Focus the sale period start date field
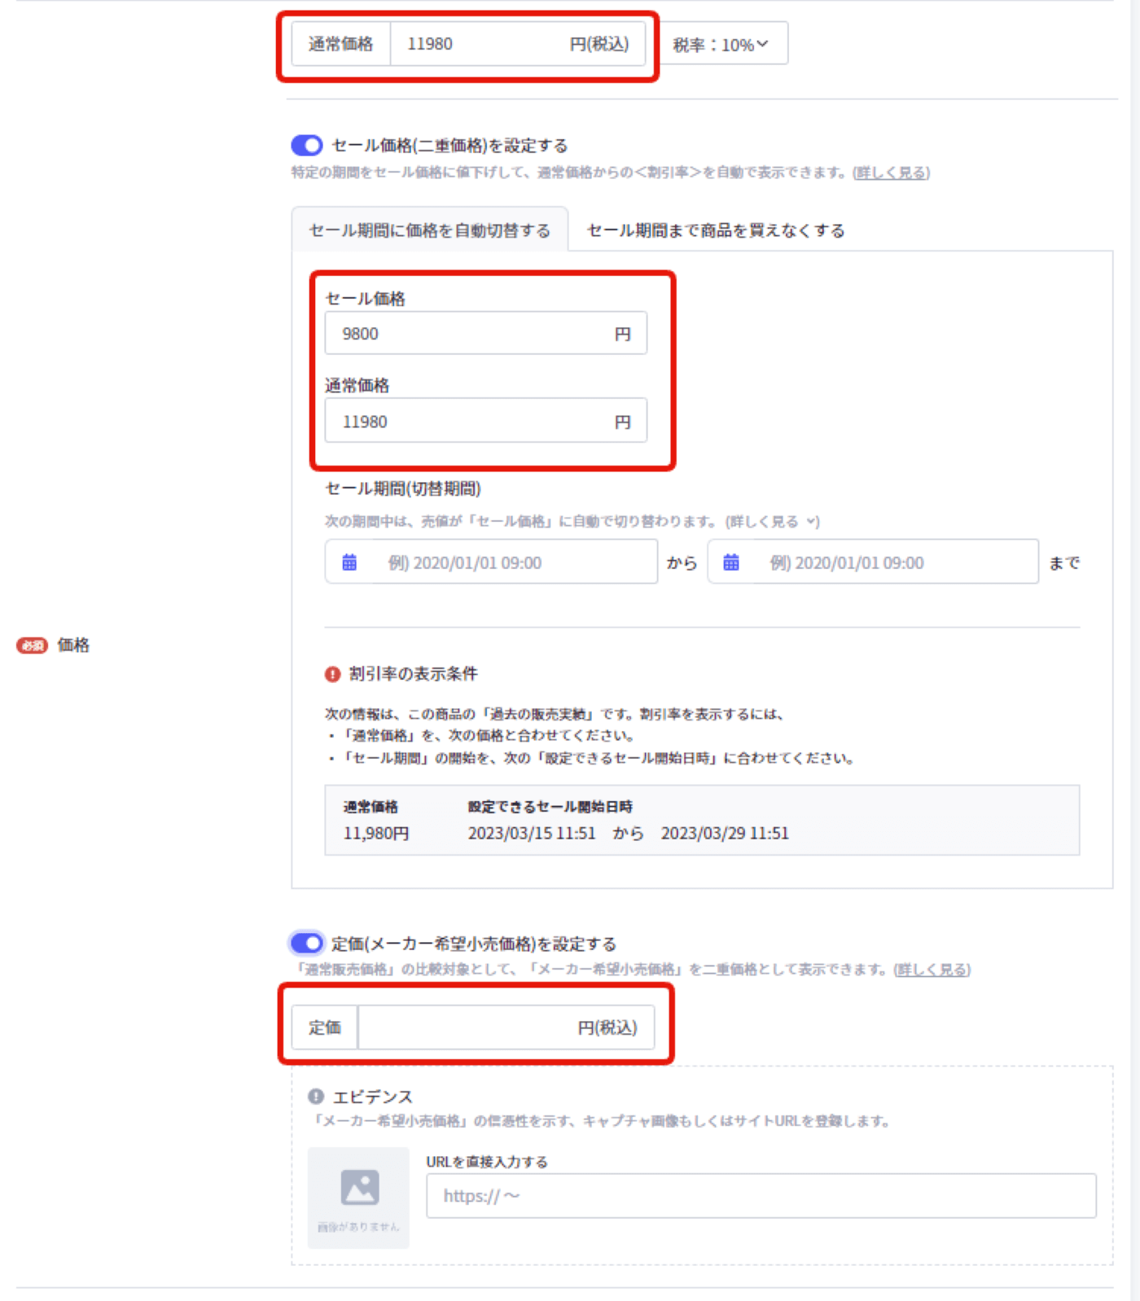The height and width of the screenshot is (1301, 1140). [491, 562]
